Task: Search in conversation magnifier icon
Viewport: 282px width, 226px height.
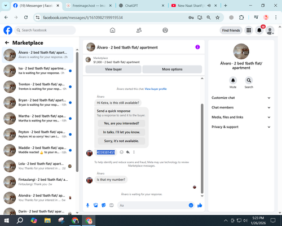Action: (249, 80)
